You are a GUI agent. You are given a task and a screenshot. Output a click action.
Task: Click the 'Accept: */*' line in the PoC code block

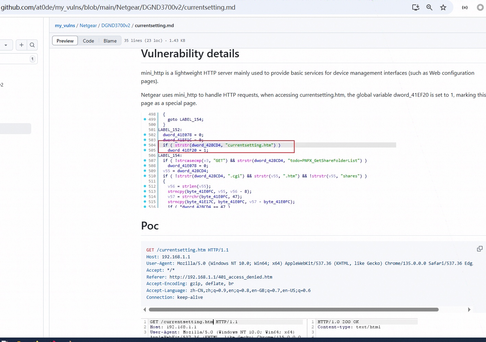click(161, 270)
